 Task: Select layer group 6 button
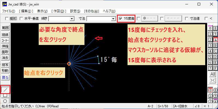(x=210, y=63)
